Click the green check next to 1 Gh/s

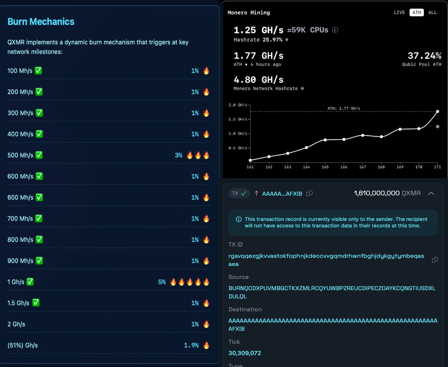tap(30, 282)
